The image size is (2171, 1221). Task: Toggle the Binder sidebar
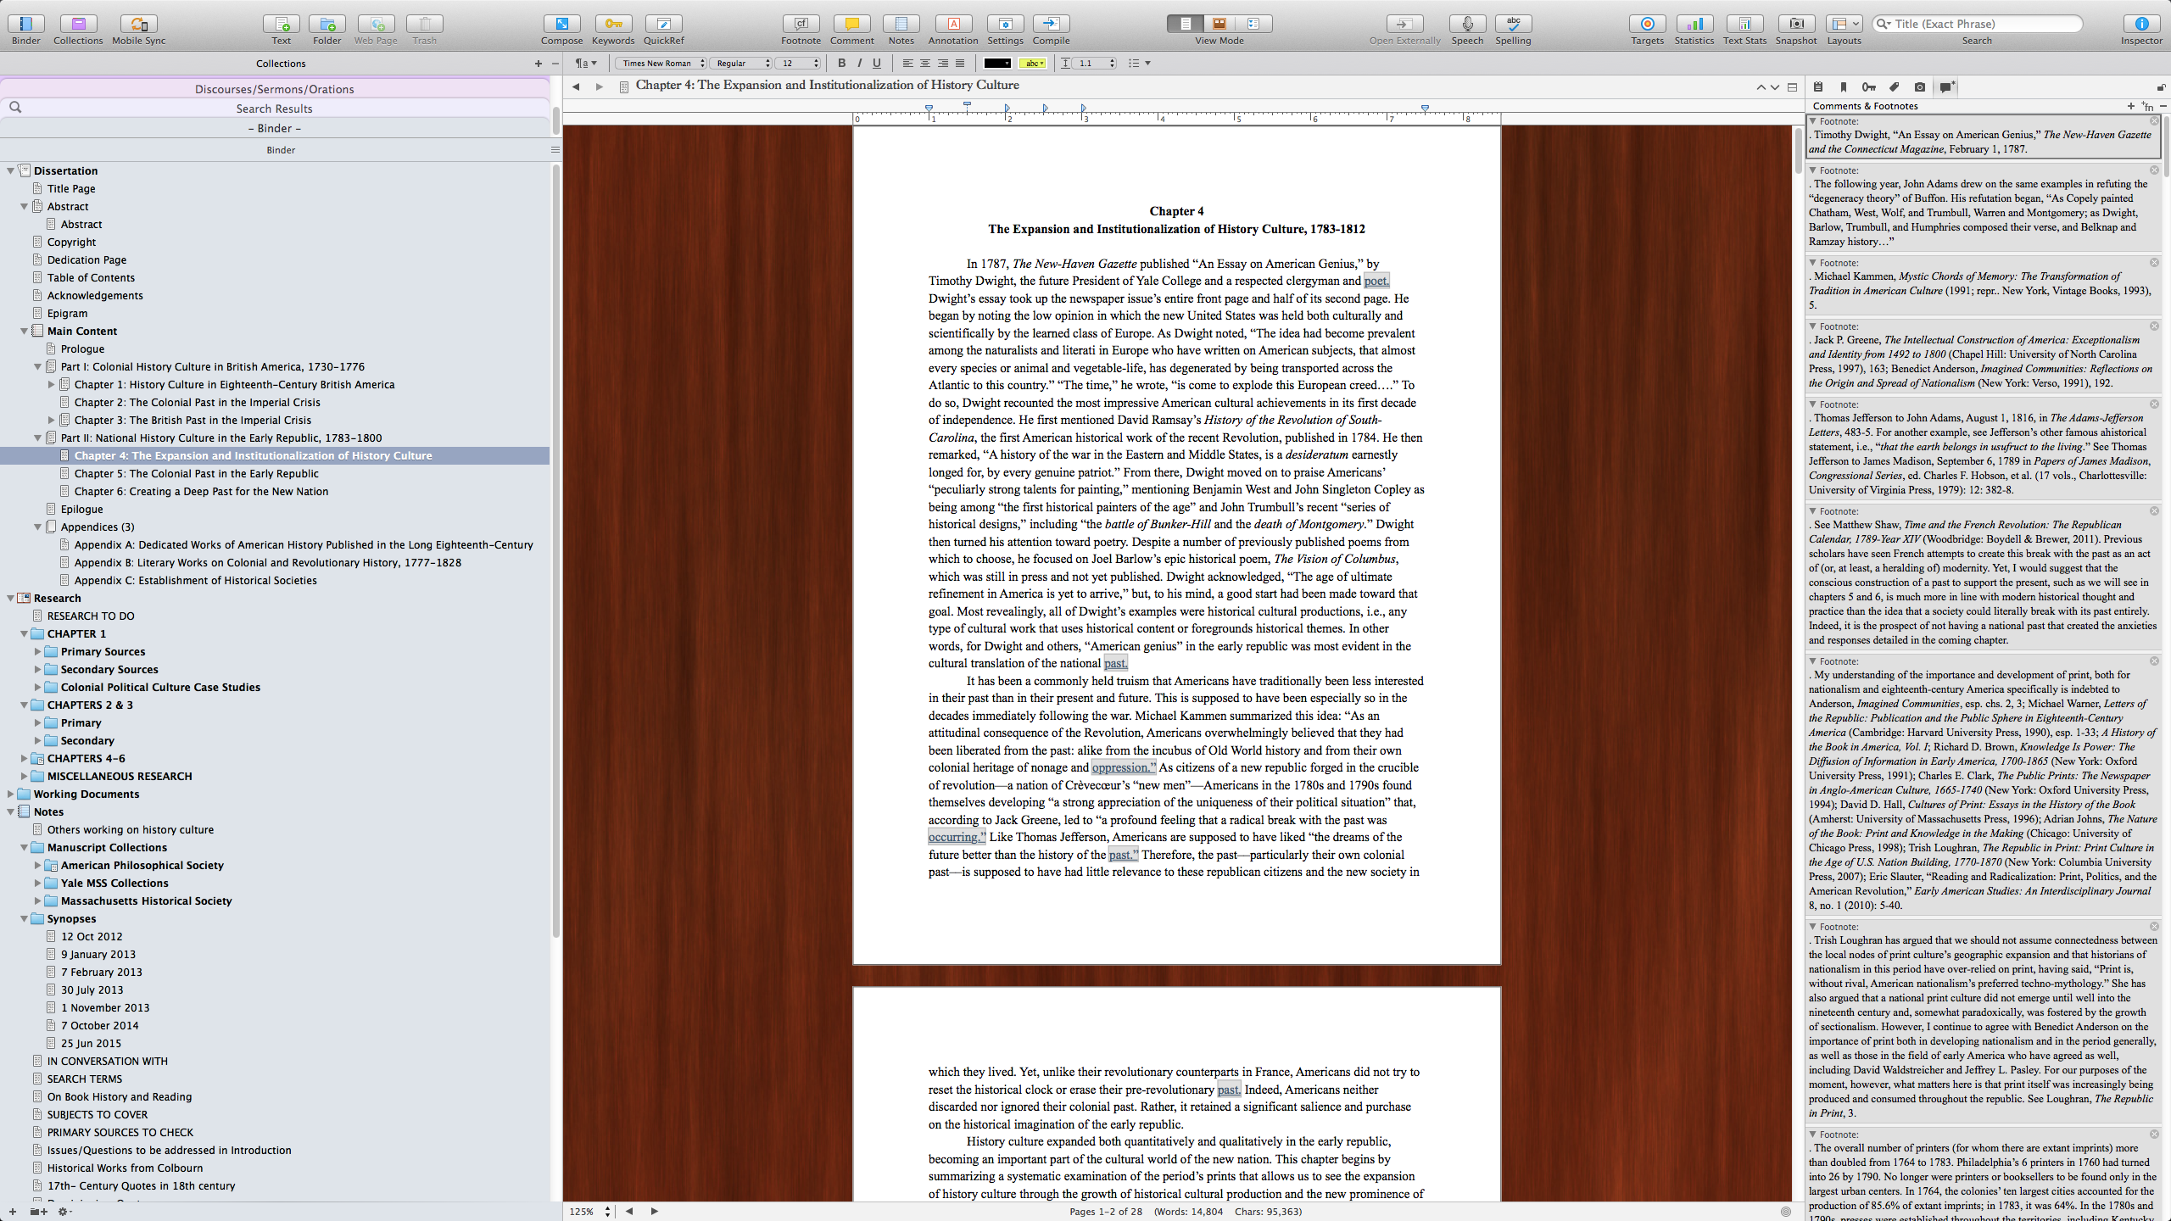pyautogui.click(x=25, y=24)
